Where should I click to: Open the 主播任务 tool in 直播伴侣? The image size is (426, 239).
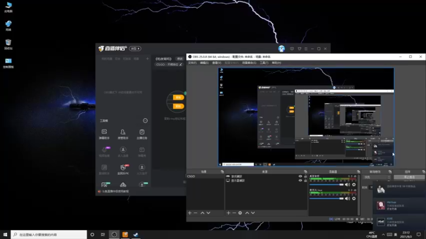coord(142,134)
